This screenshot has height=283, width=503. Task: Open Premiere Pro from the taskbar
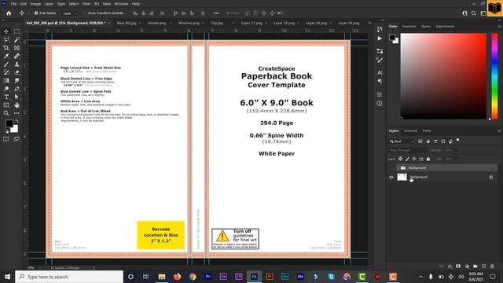(207, 277)
